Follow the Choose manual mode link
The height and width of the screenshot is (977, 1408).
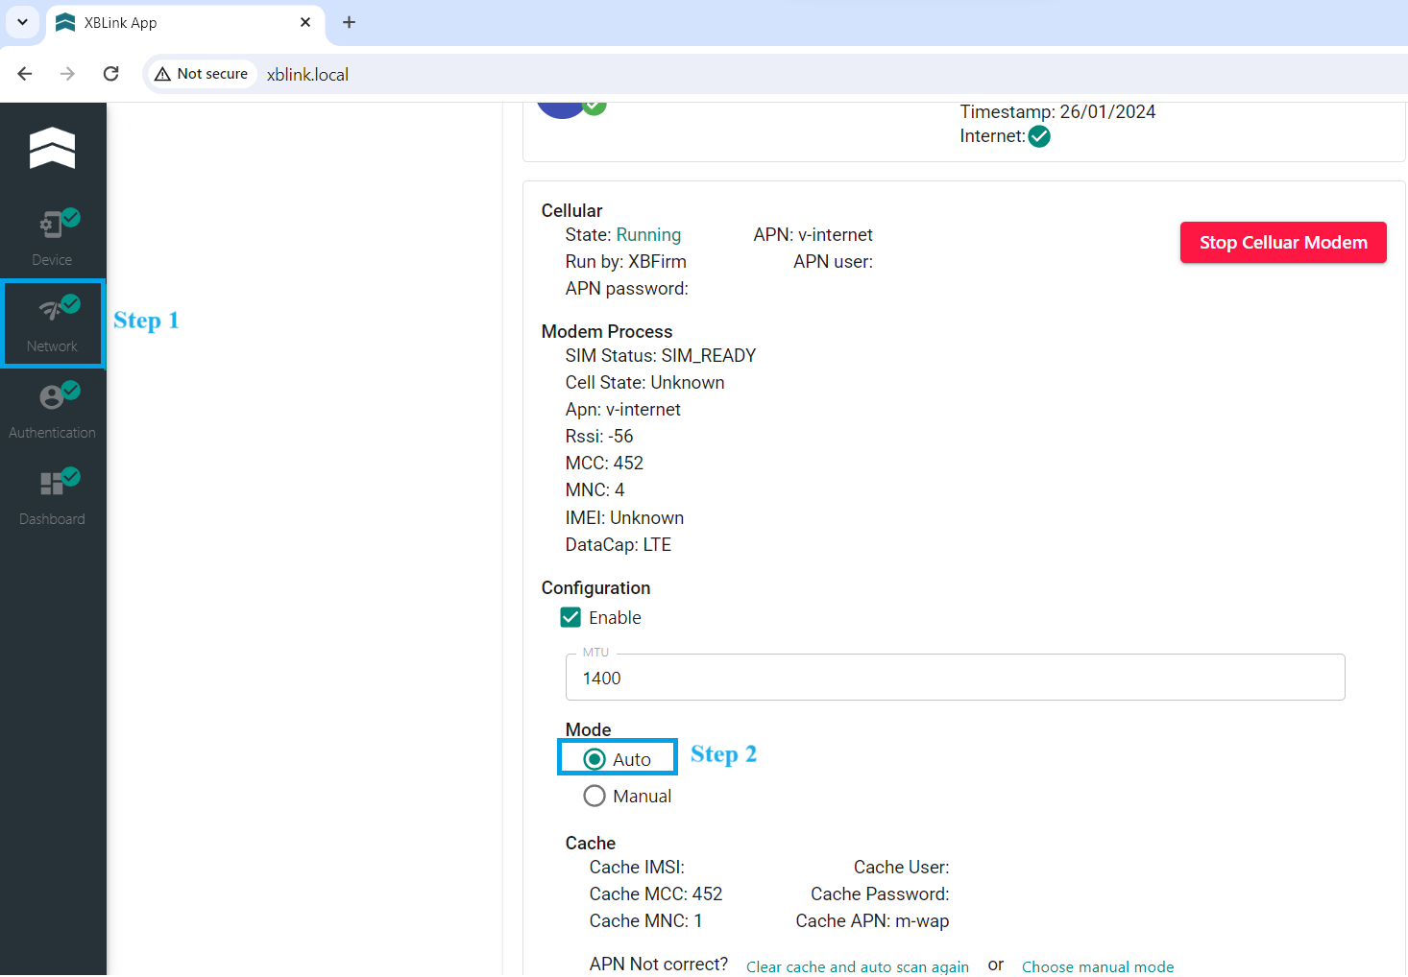pos(1097,966)
